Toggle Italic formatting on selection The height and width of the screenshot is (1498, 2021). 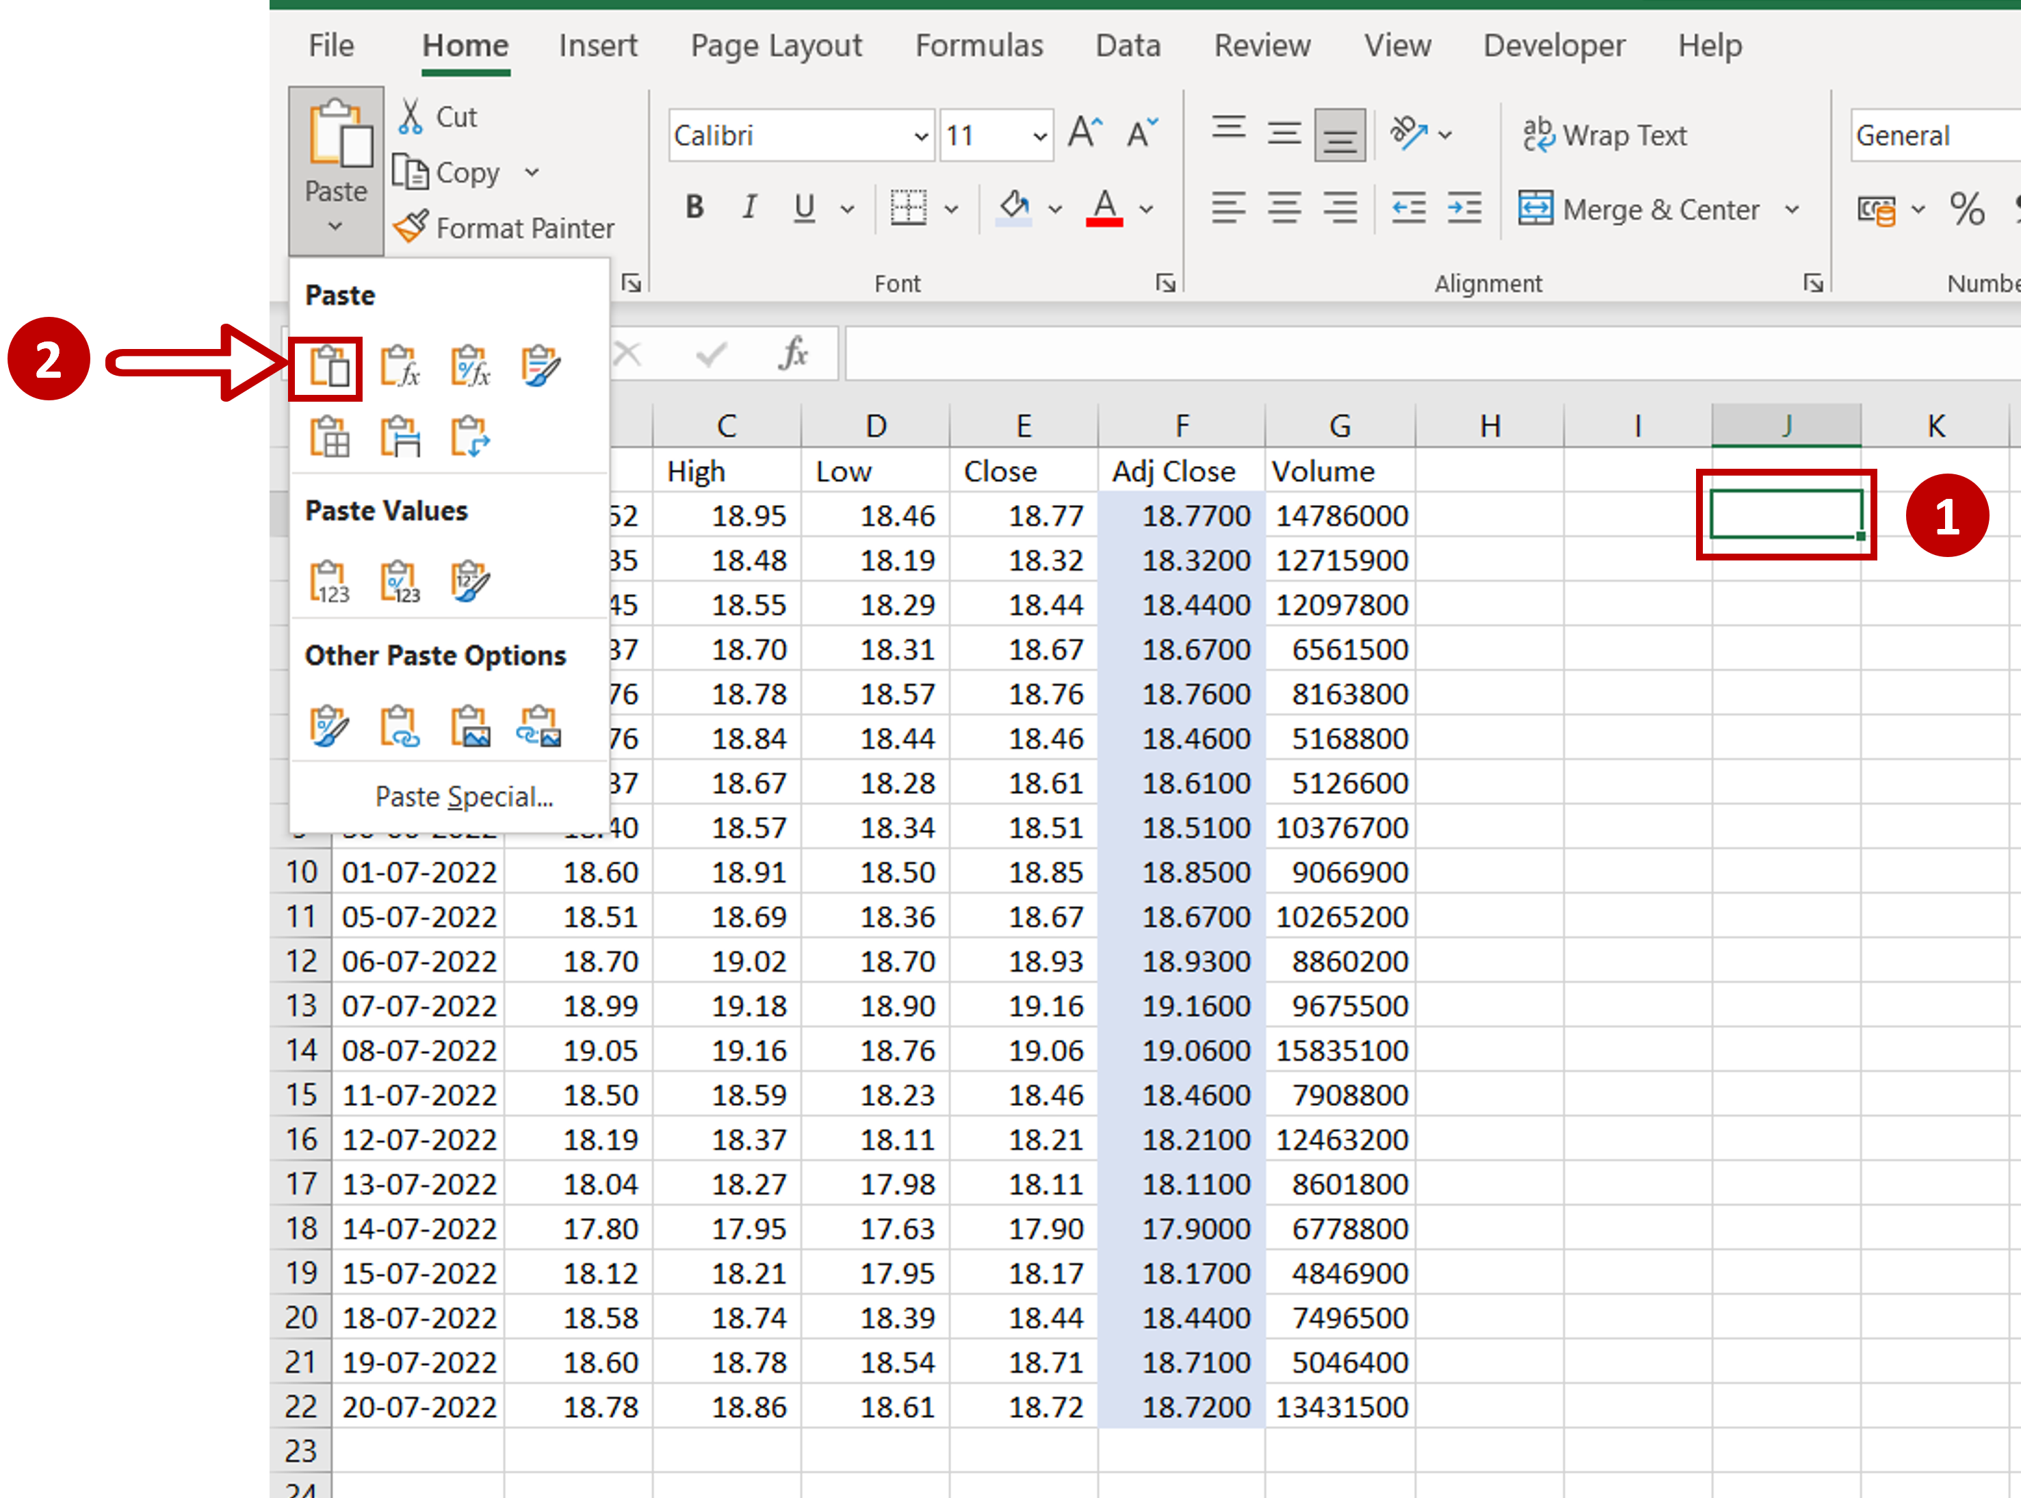[x=747, y=208]
